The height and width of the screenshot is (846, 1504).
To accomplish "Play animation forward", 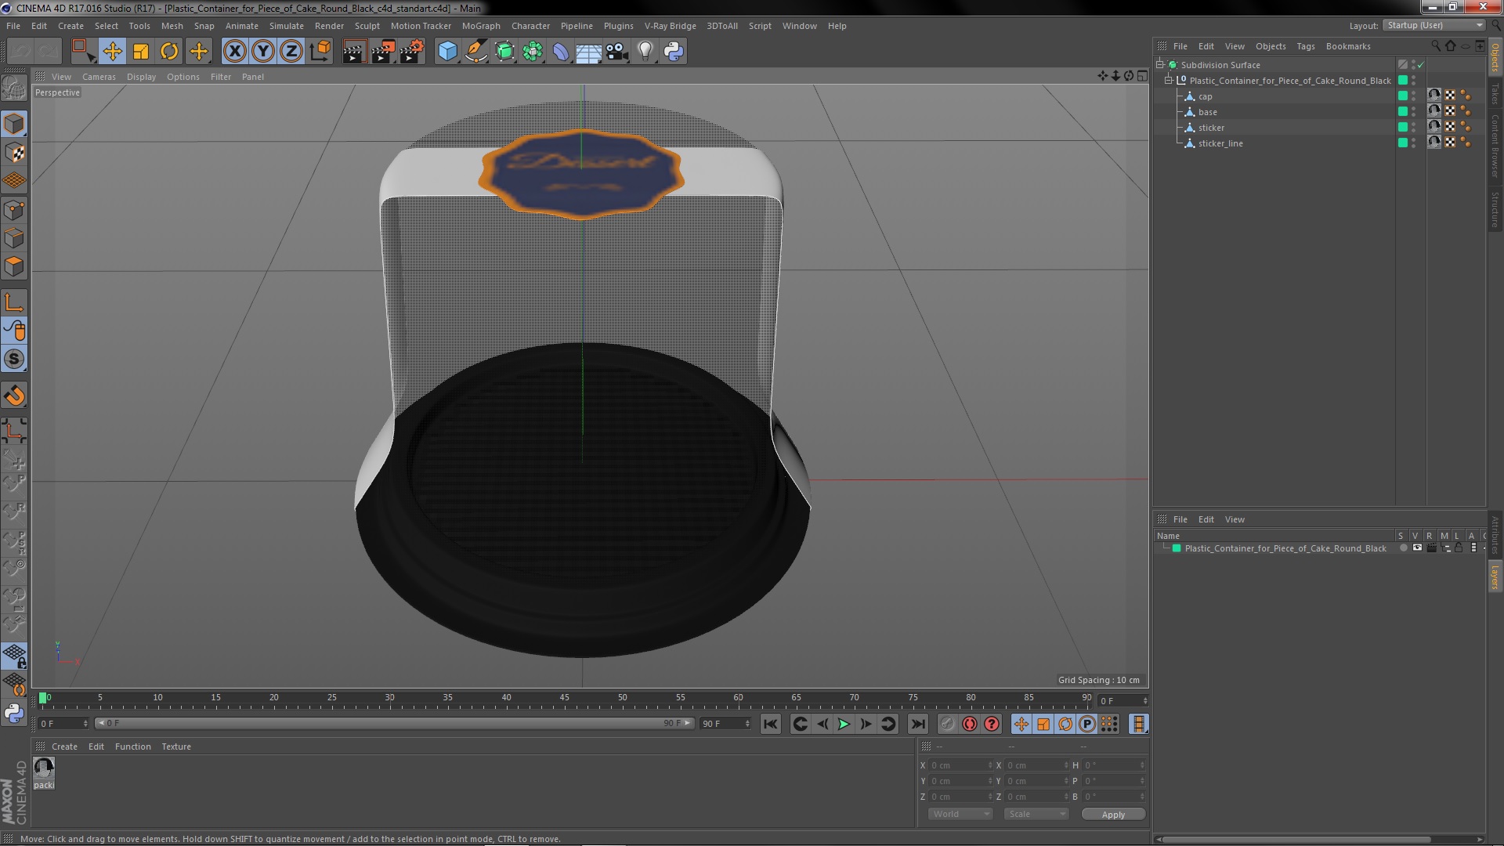I will 844,725.
